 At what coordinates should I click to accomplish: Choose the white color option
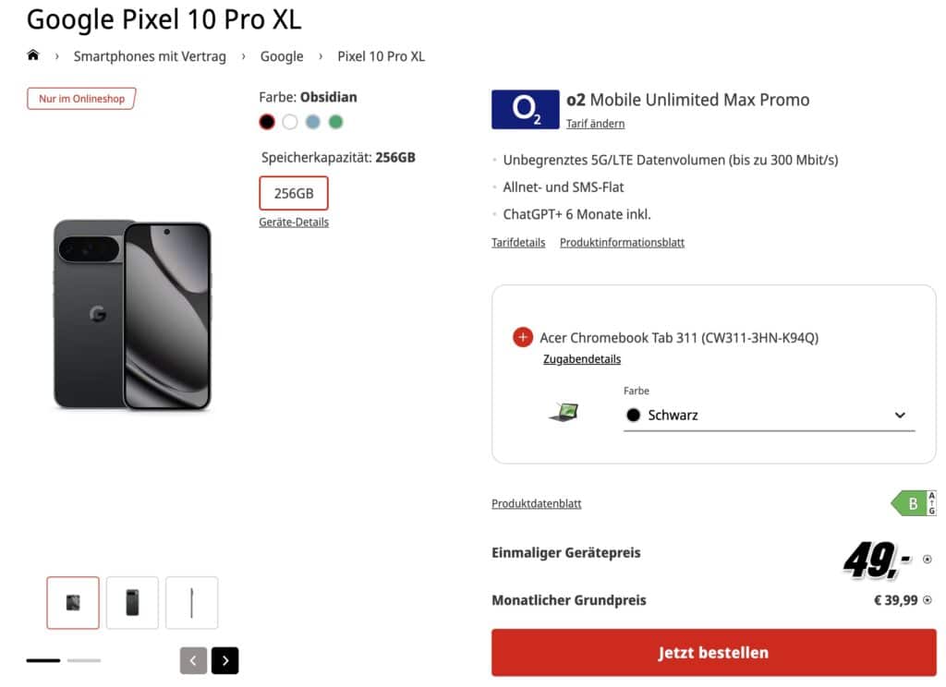[290, 122]
